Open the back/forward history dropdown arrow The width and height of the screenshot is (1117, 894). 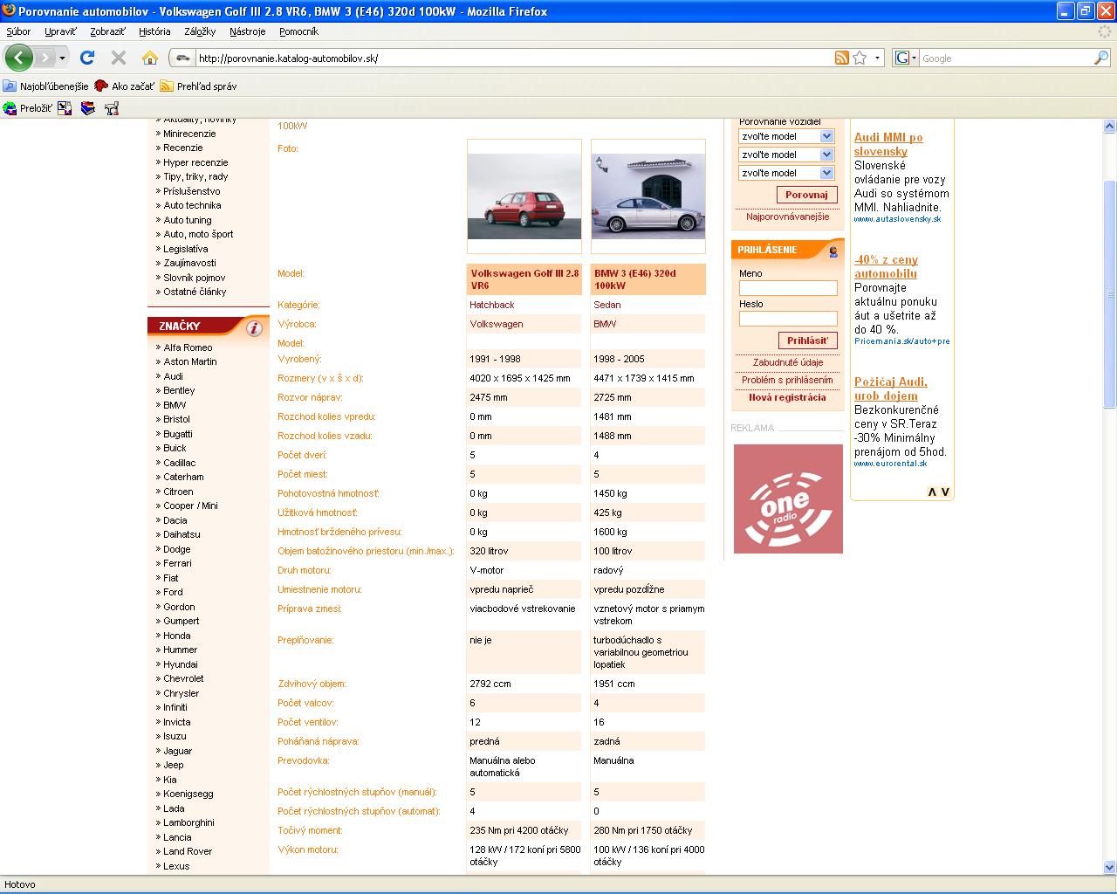click(62, 58)
